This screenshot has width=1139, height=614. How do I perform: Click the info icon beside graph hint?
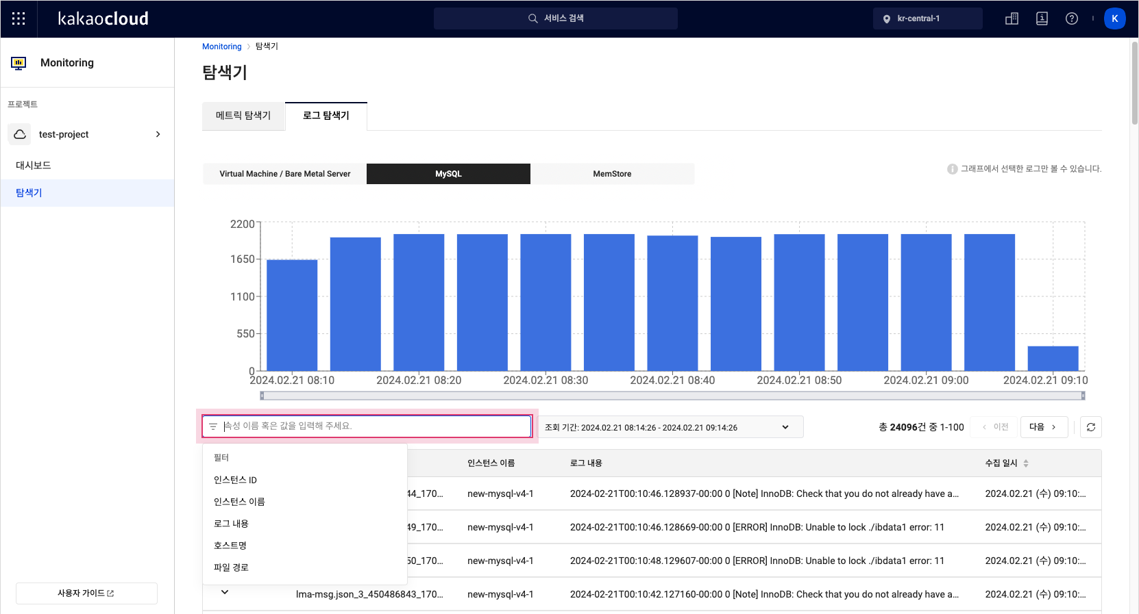coord(952,169)
